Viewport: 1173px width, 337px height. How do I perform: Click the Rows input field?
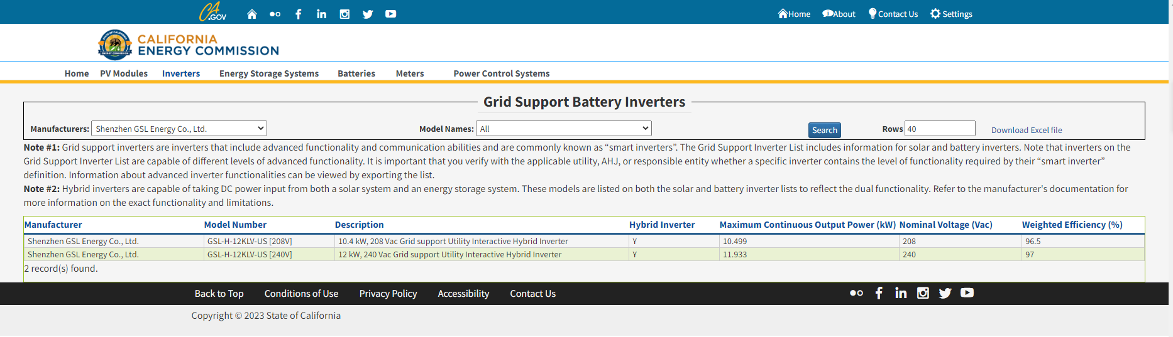[x=939, y=129]
